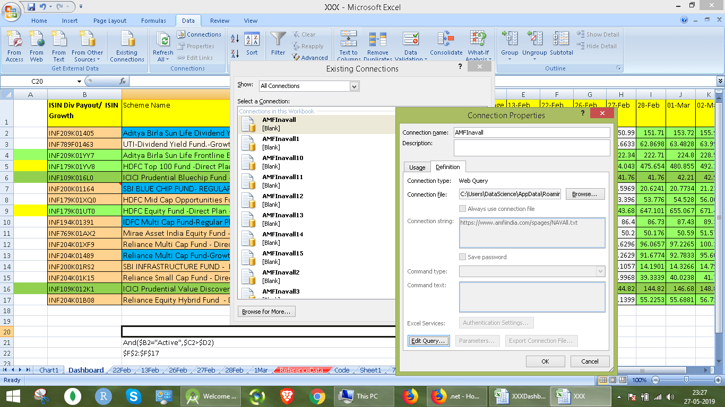This screenshot has height=407, width=725.
Task: Open the Page Layout ribbon tab
Action: (x=110, y=21)
